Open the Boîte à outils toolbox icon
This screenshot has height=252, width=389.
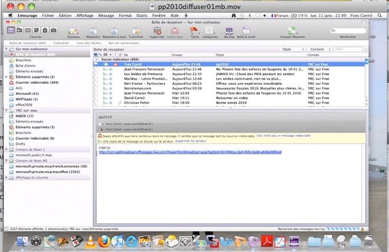(x=246, y=31)
